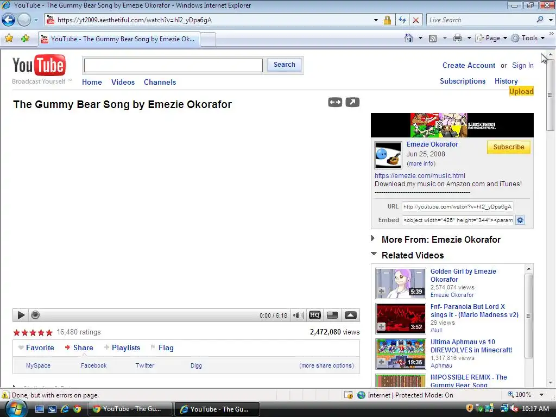The image size is (556, 417).
Task: Rate the video five stars
Action: click(x=49, y=333)
